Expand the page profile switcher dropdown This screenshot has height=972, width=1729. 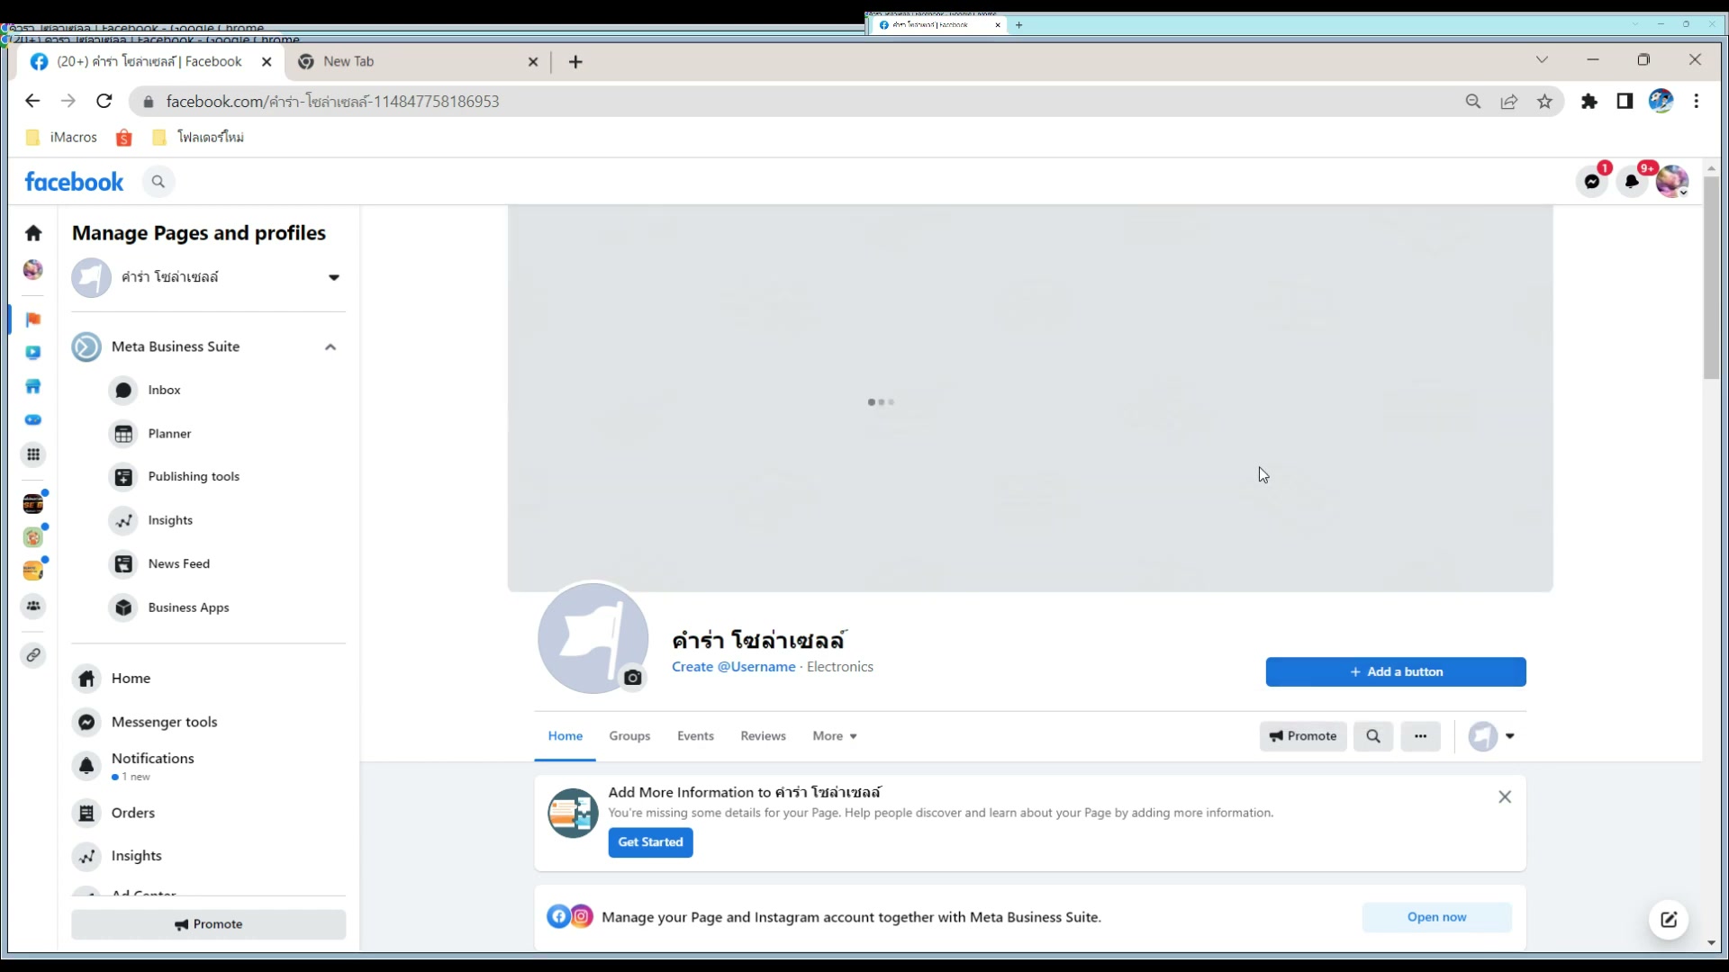[x=334, y=277]
